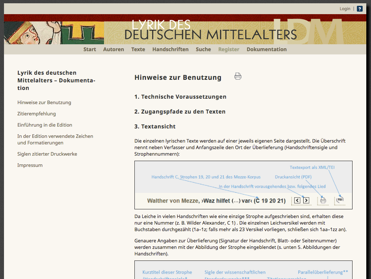Select the Register menu item
371x279 pixels.
[x=229, y=49]
